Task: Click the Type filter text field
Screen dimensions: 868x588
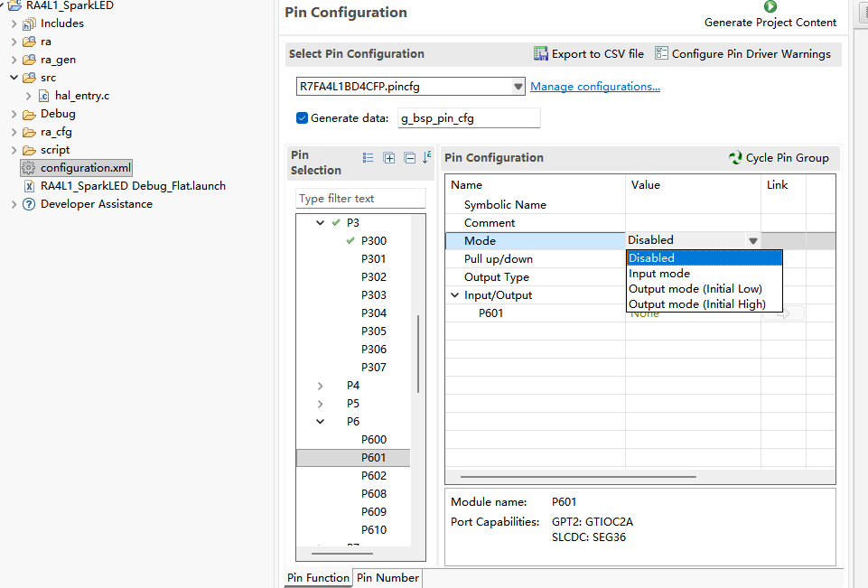Action: [x=360, y=199]
